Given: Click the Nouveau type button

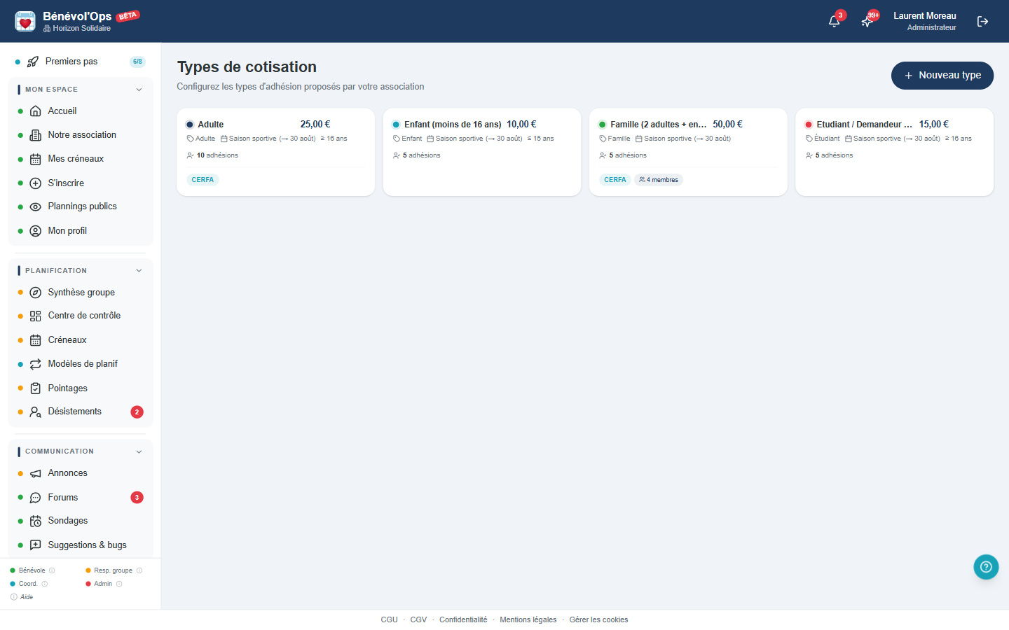Looking at the screenshot, I should tap(942, 76).
